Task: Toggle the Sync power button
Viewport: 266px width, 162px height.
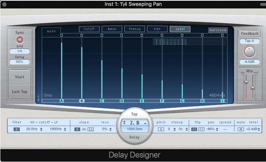Action: click(20, 40)
